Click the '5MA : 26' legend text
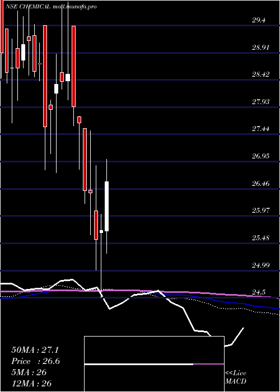 29,372
